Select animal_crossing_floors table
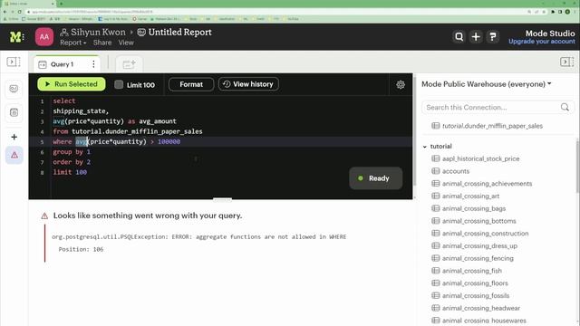 (x=475, y=283)
